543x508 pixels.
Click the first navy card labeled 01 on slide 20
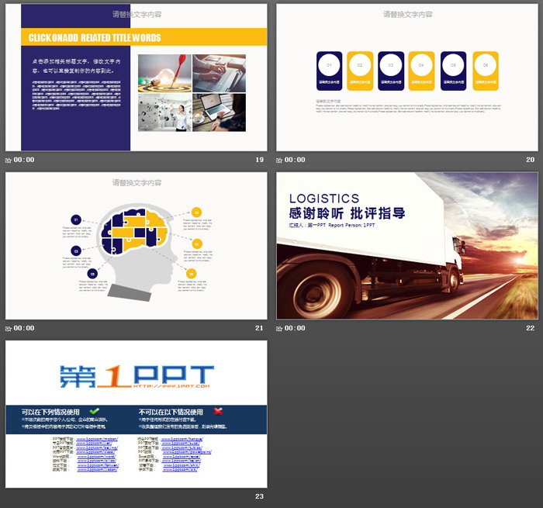(328, 71)
